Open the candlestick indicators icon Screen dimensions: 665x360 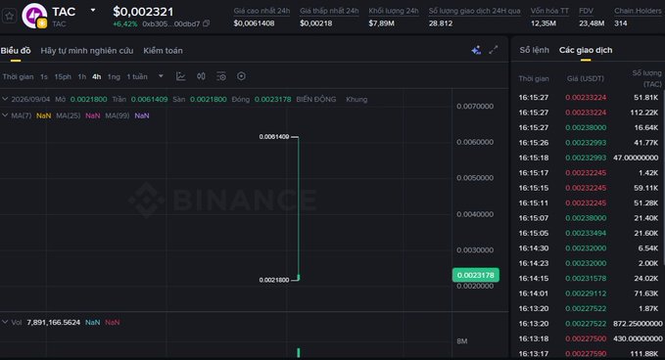(201, 76)
